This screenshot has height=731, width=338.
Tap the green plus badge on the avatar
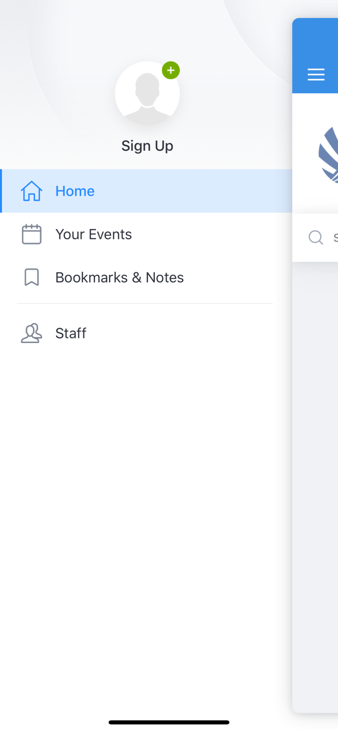tap(171, 70)
